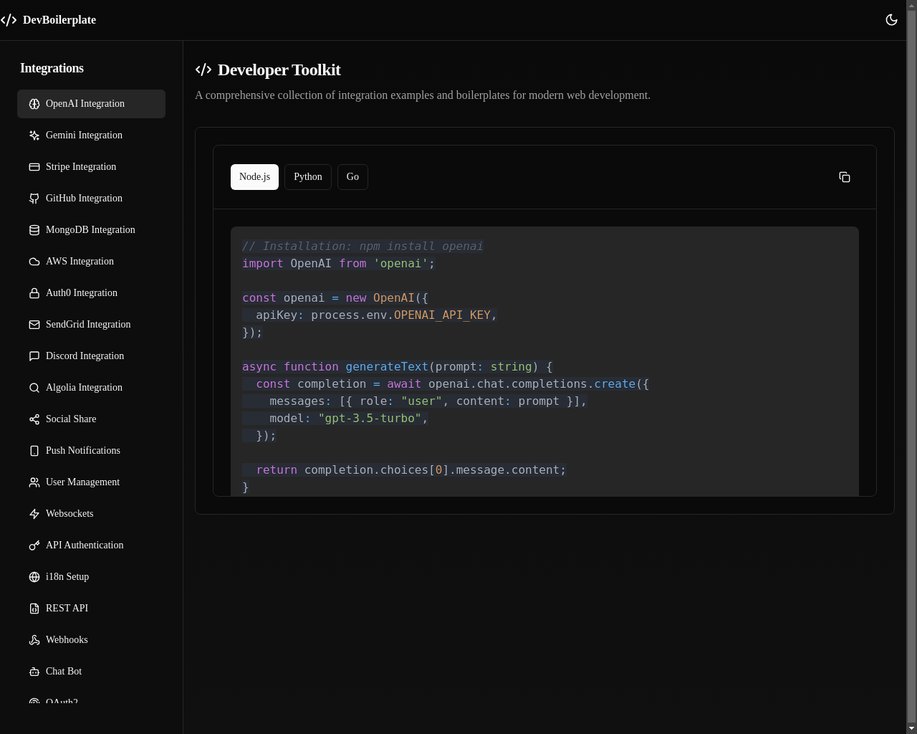Screen dimensions: 917x734
Task: Click the Websockets lightning icon
Action: (x=34, y=514)
